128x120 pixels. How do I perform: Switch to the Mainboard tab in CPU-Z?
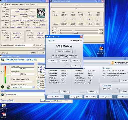pyautogui.click(x=15, y=4)
